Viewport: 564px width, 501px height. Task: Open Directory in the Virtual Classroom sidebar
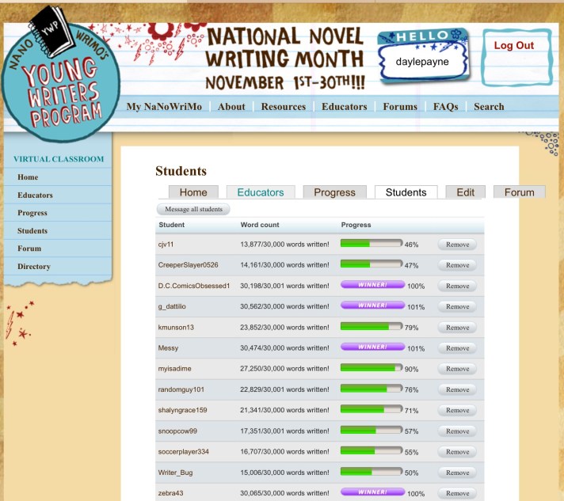click(34, 267)
